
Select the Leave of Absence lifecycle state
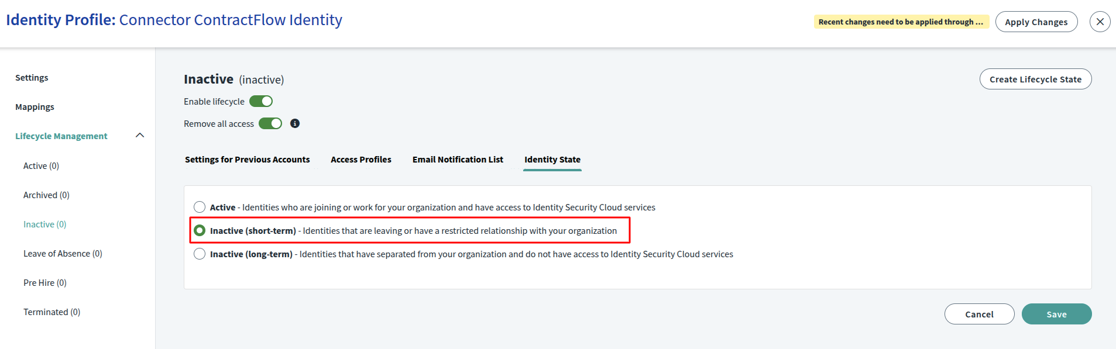(x=63, y=254)
